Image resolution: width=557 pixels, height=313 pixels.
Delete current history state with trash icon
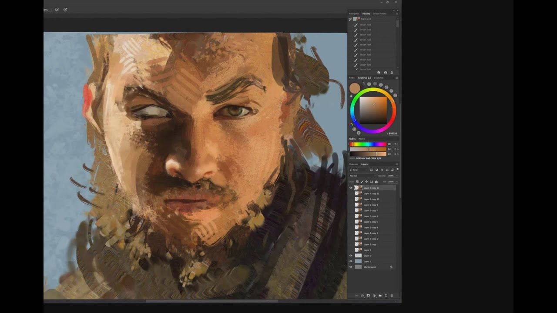(x=392, y=73)
